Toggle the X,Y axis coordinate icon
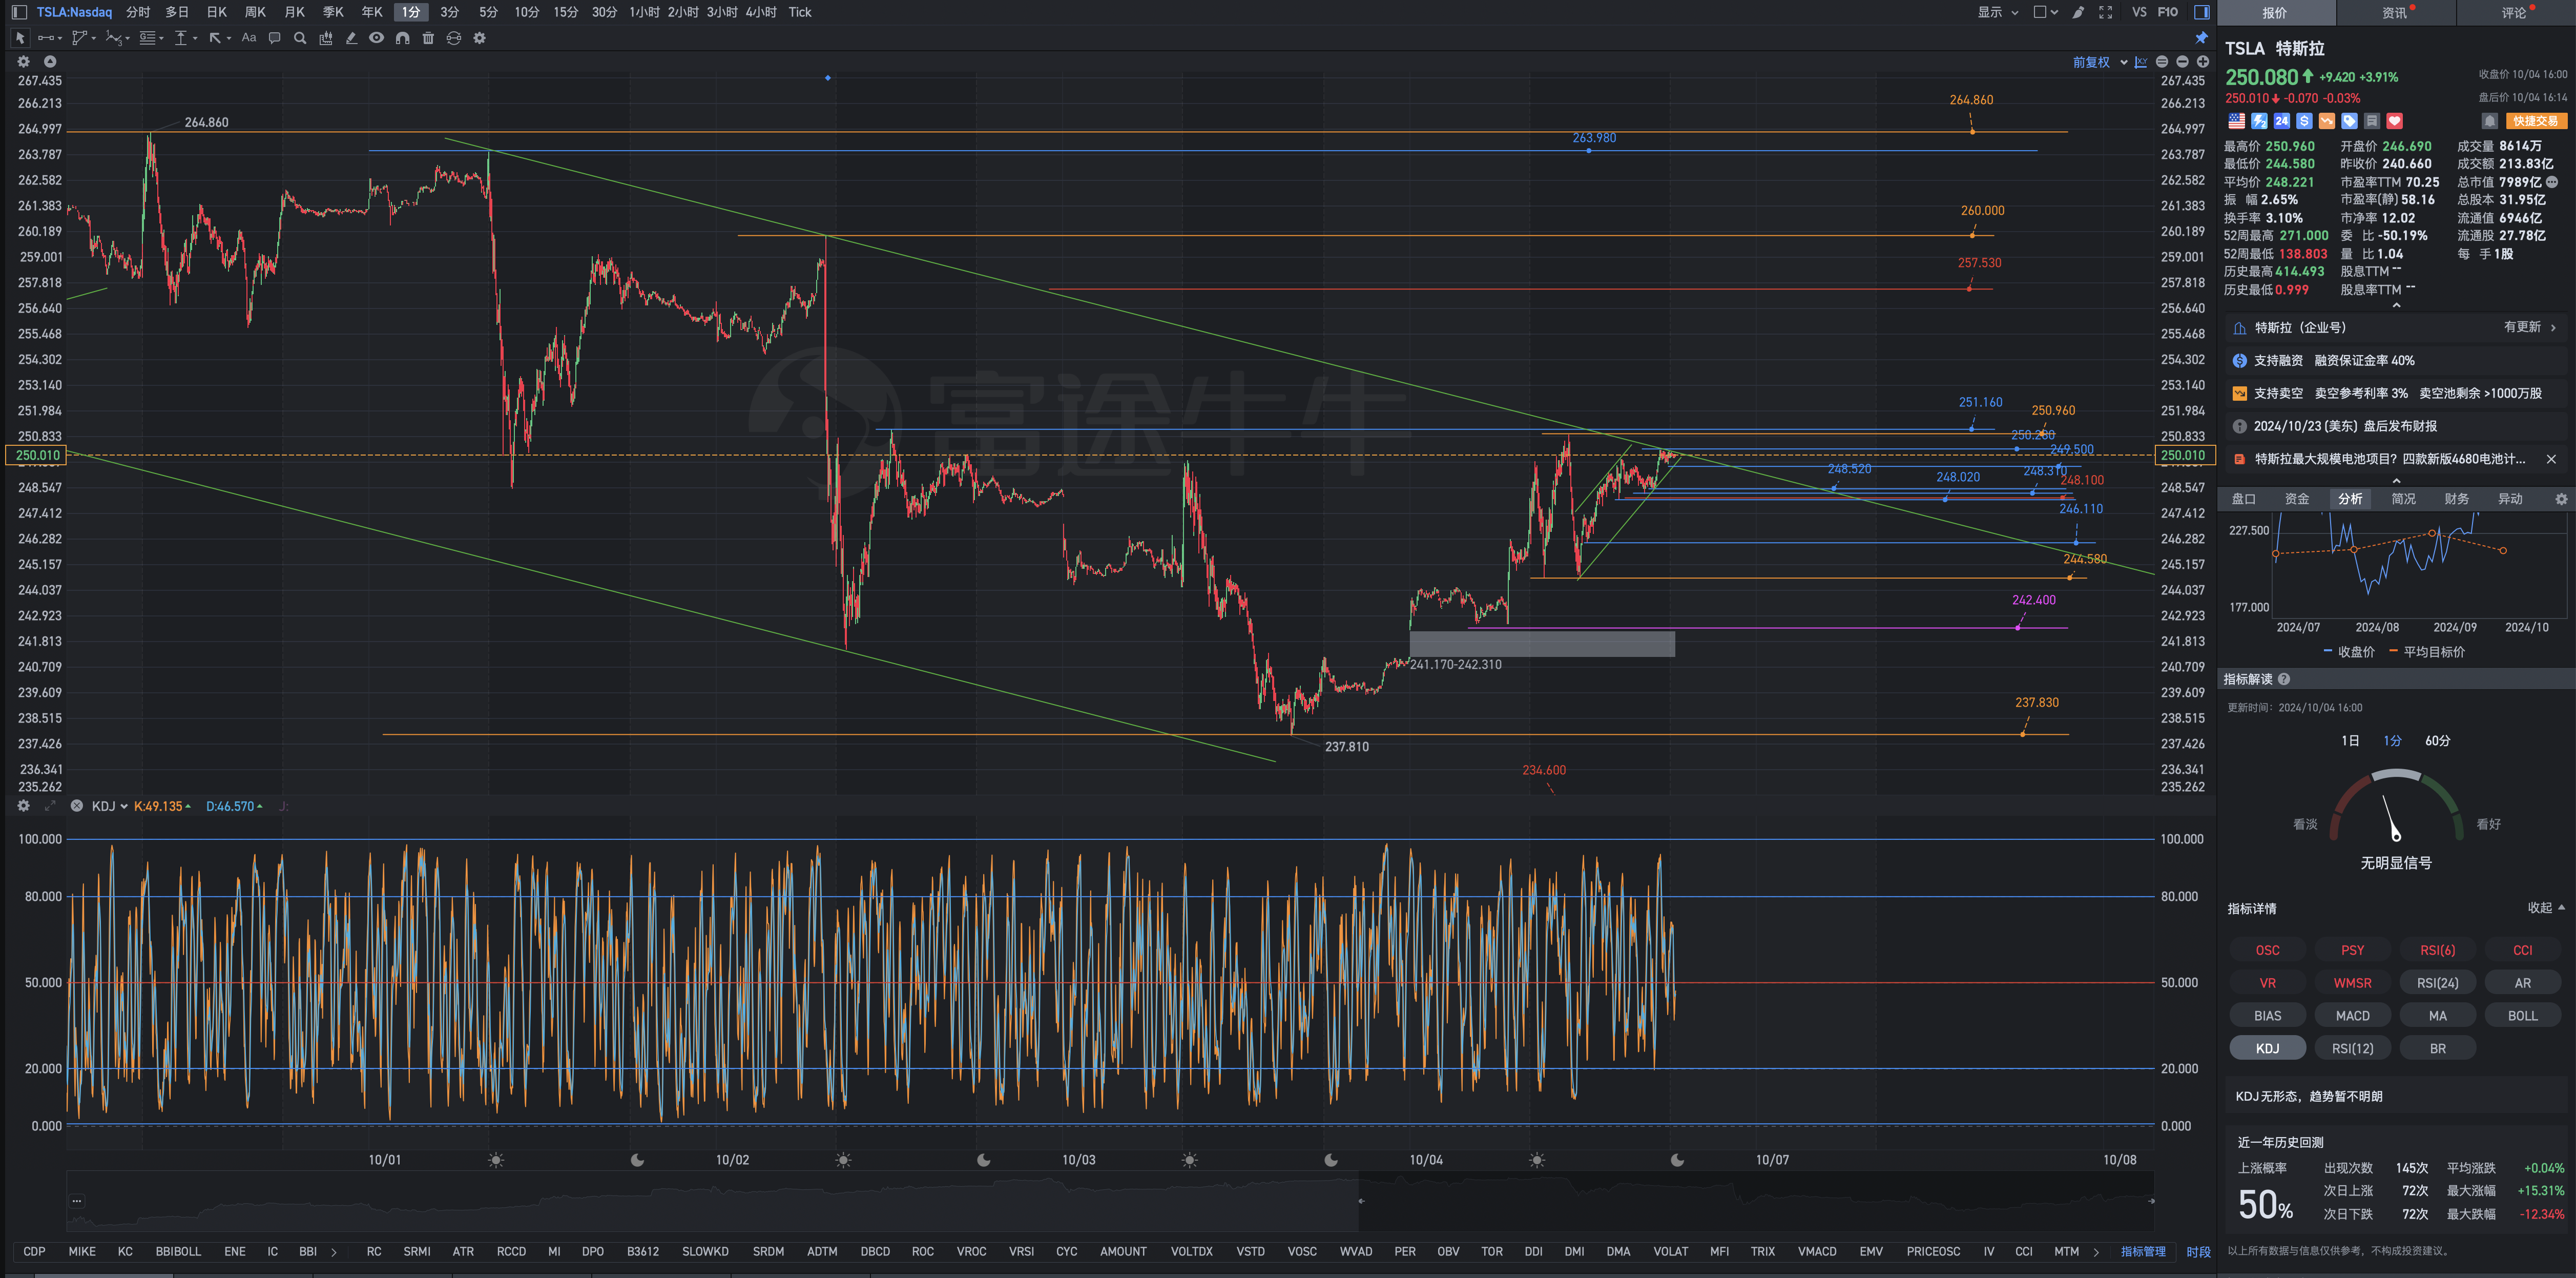Viewport: 2576px width, 1278px height. pos(2141,62)
